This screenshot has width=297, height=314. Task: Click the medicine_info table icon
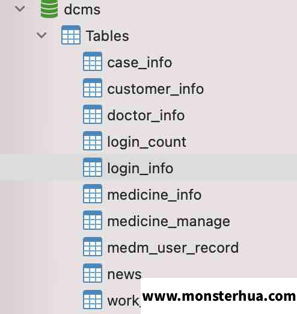coord(93,194)
